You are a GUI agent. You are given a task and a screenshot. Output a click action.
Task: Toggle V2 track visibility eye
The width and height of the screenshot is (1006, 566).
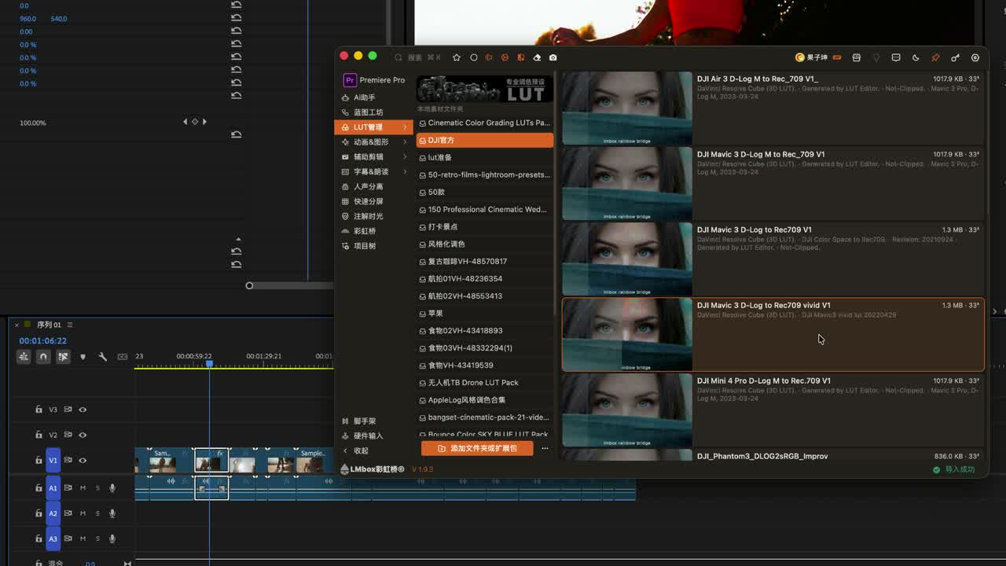83,435
